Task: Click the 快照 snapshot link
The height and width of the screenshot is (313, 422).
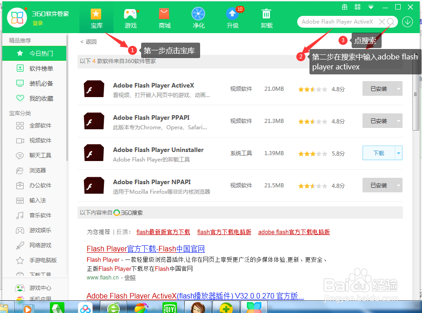Action: [x=130, y=278]
